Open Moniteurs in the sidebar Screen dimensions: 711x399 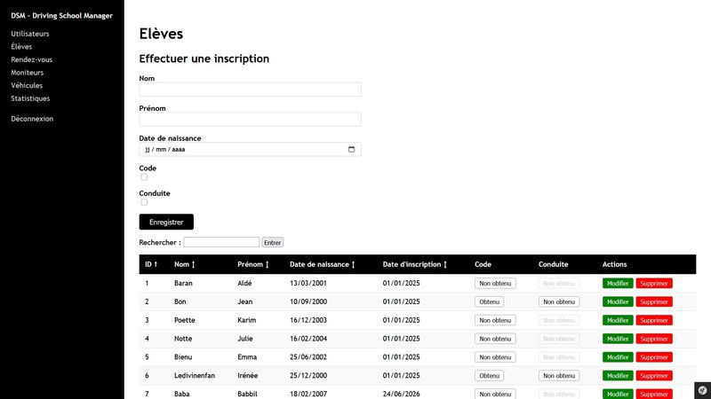coord(28,73)
